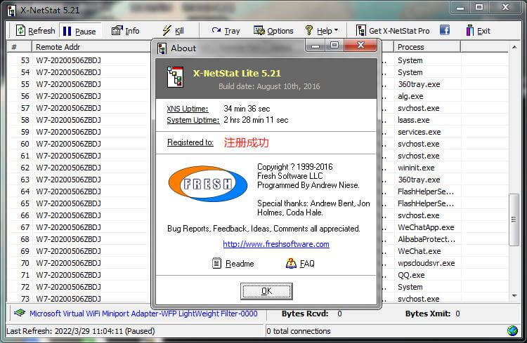The image size is (527, 343).
Task: Click scrollbar up arrow
Action: click(x=514, y=47)
